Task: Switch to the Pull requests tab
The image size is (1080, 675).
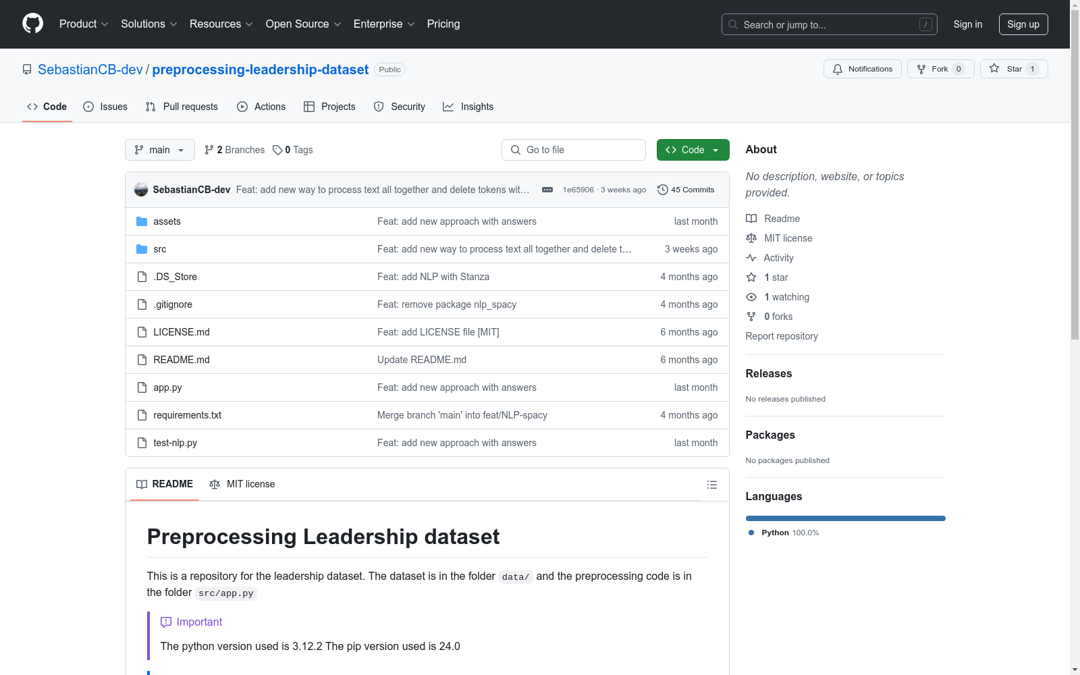Action: pos(182,107)
